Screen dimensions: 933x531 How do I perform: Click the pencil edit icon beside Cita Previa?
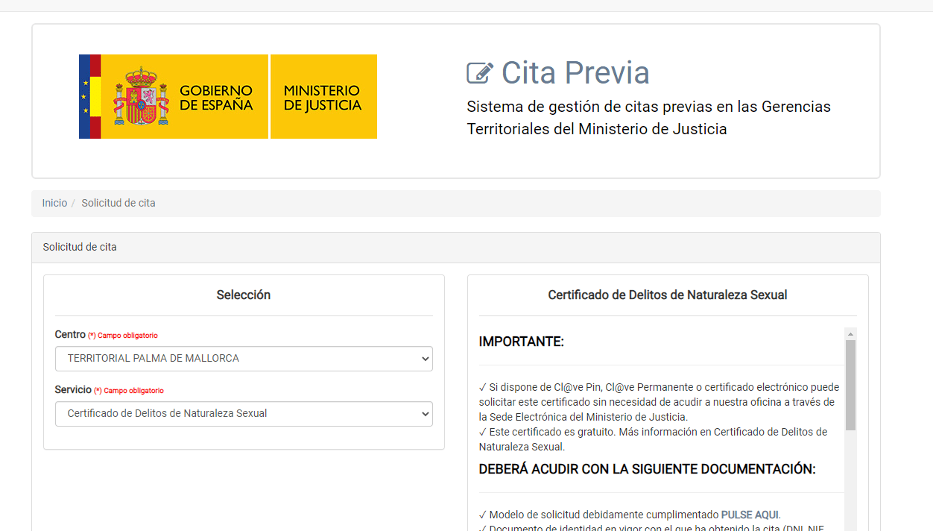[480, 72]
